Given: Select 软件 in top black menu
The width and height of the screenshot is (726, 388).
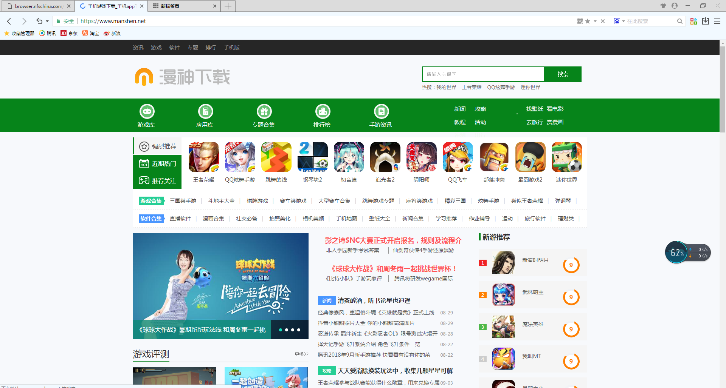Looking at the screenshot, I should point(174,48).
